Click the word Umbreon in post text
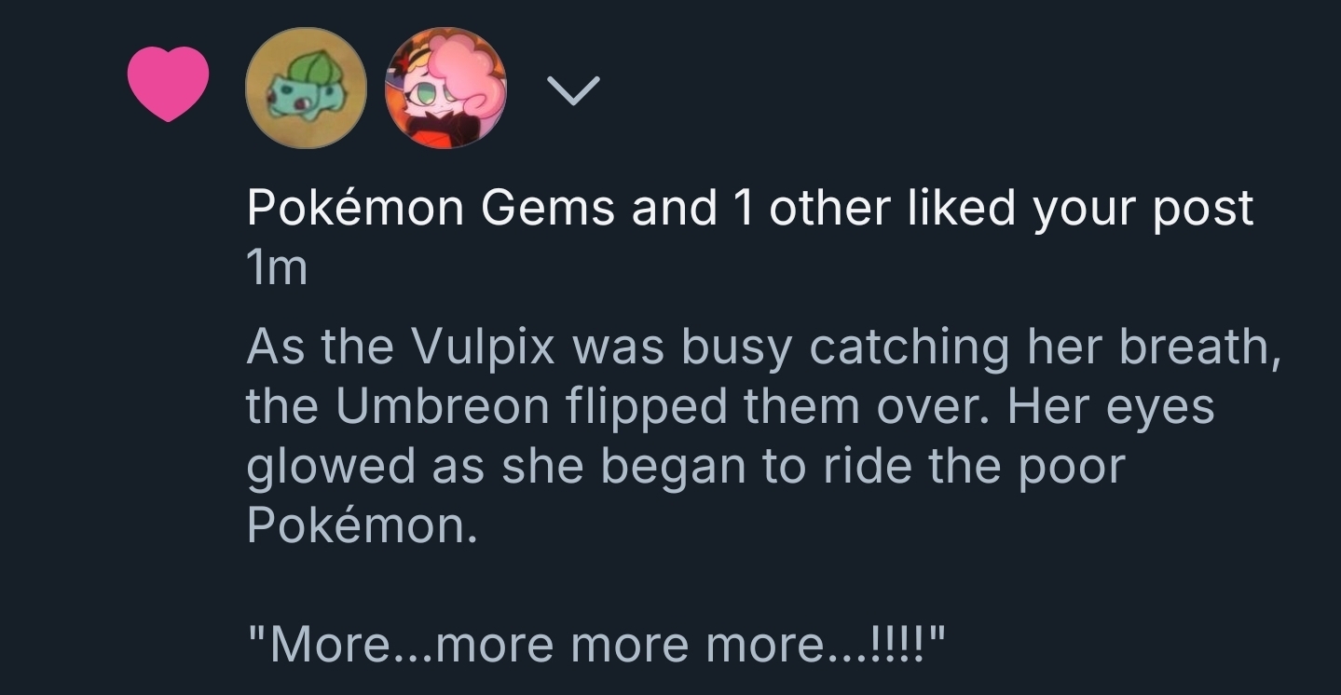This screenshot has width=1341, height=695. tap(444, 406)
